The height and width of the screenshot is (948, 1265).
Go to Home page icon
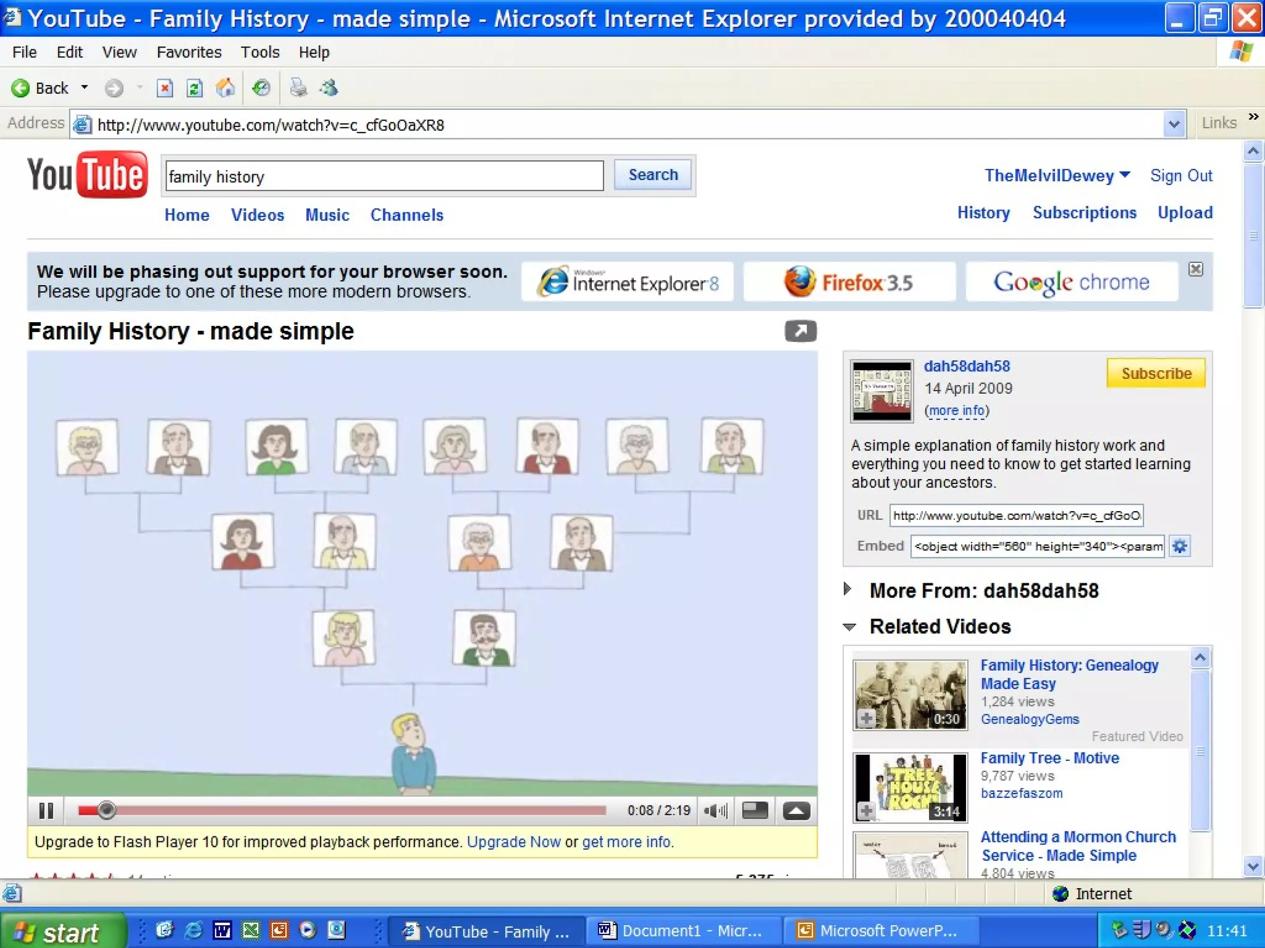click(225, 88)
